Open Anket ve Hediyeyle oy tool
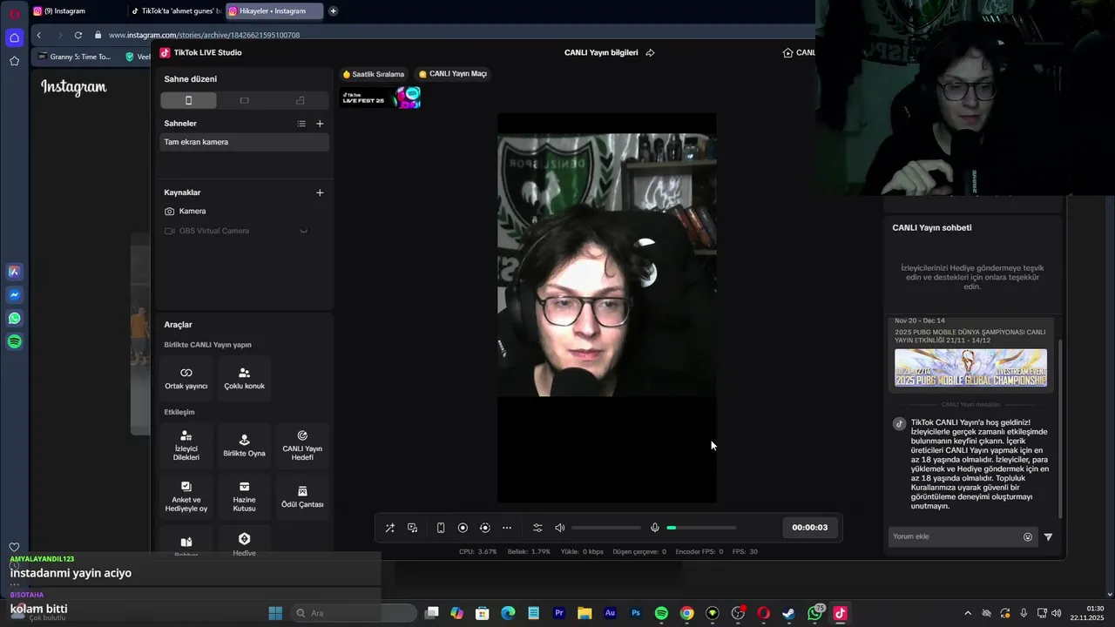1115x627 pixels. coord(186,496)
